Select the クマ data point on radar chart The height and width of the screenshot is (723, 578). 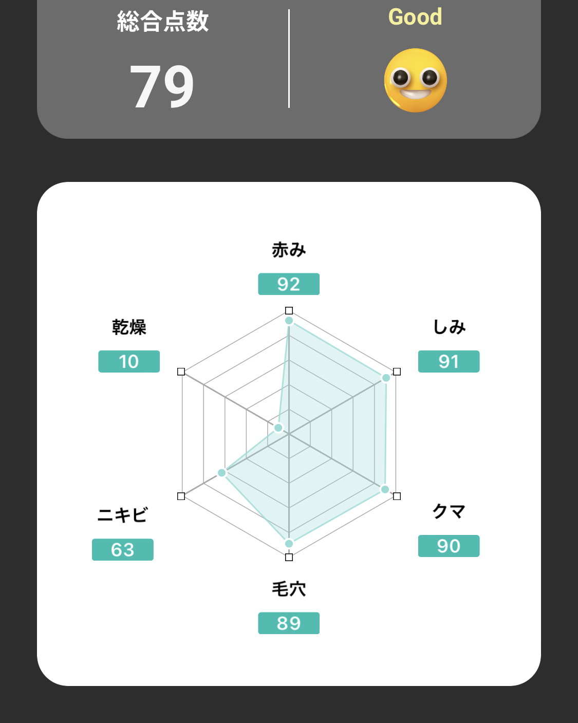(385, 489)
